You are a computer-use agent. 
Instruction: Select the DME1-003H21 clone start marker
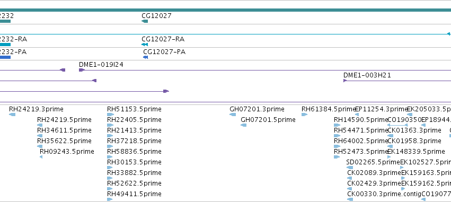(345, 81)
